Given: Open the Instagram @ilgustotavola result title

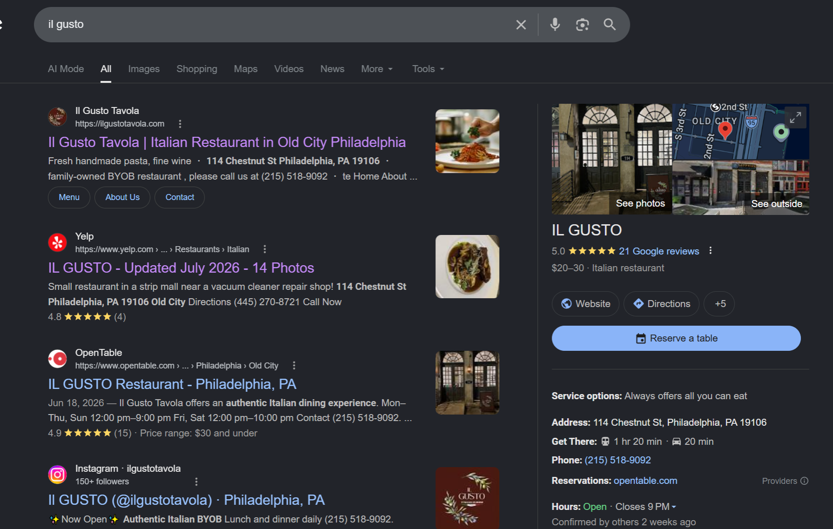Looking at the screenshot, I should 187,500.
